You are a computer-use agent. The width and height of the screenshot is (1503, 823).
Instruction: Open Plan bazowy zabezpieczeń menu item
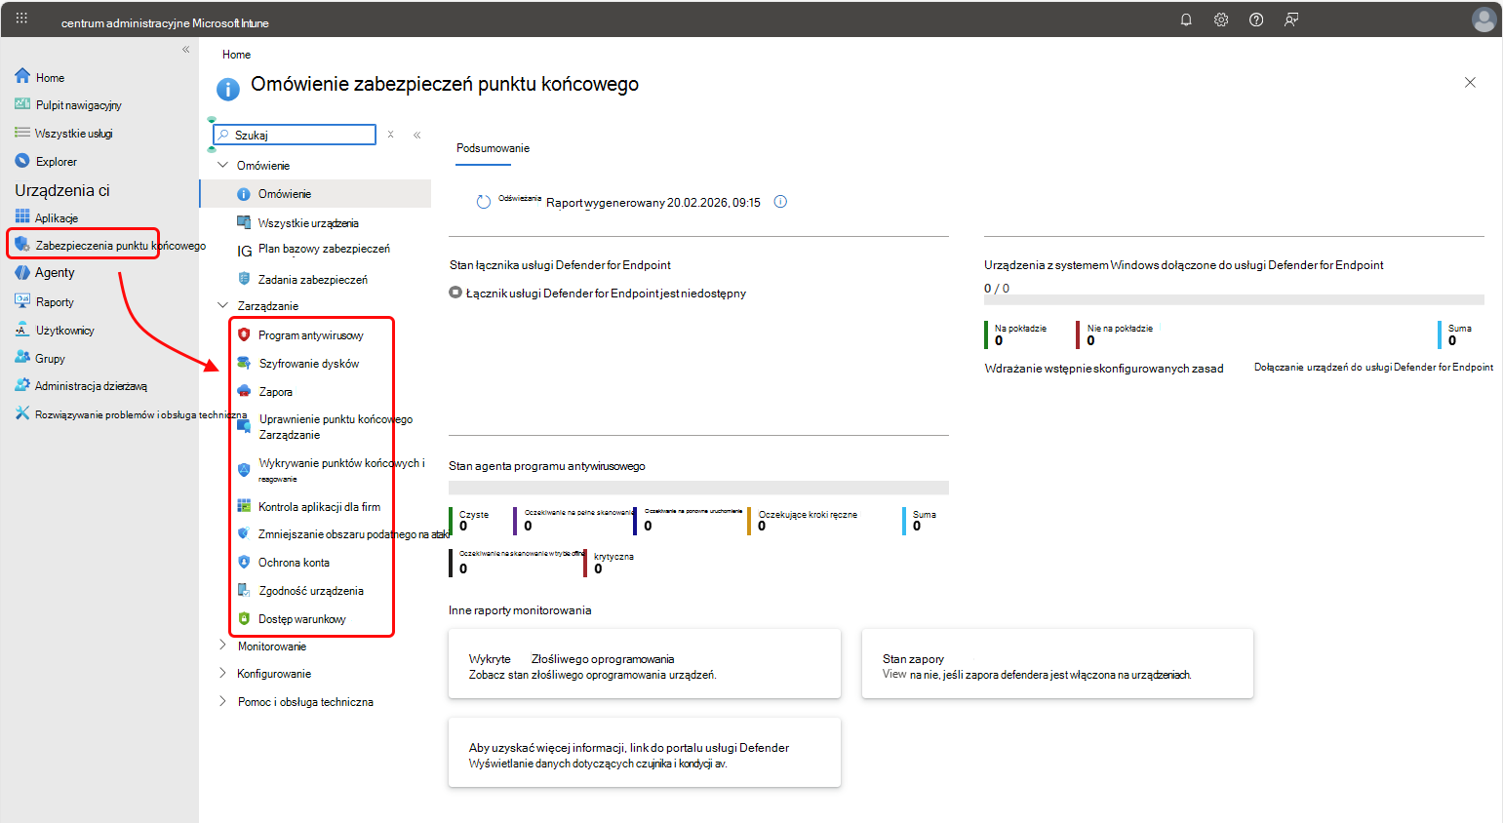(x=324, y=249)
